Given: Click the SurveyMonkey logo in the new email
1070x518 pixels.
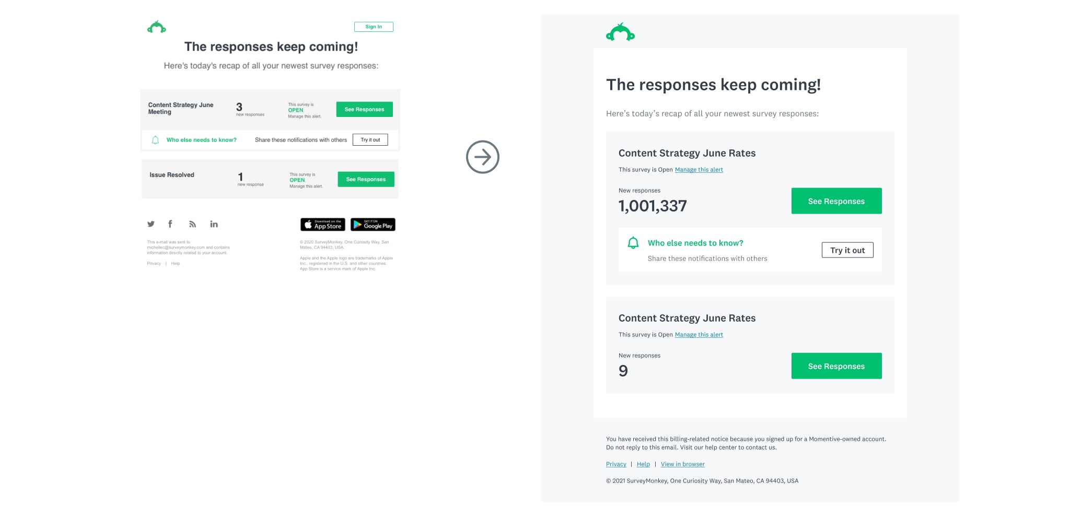Looking at the screenshot, I should pos(620,33).
